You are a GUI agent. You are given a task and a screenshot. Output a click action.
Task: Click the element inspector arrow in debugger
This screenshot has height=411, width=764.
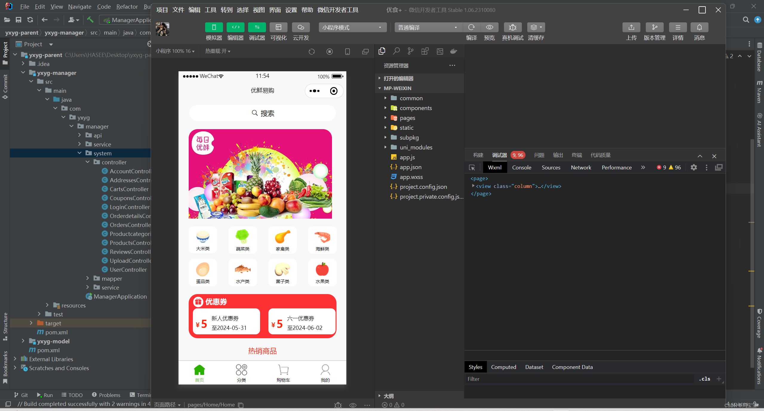coord(472,168)
